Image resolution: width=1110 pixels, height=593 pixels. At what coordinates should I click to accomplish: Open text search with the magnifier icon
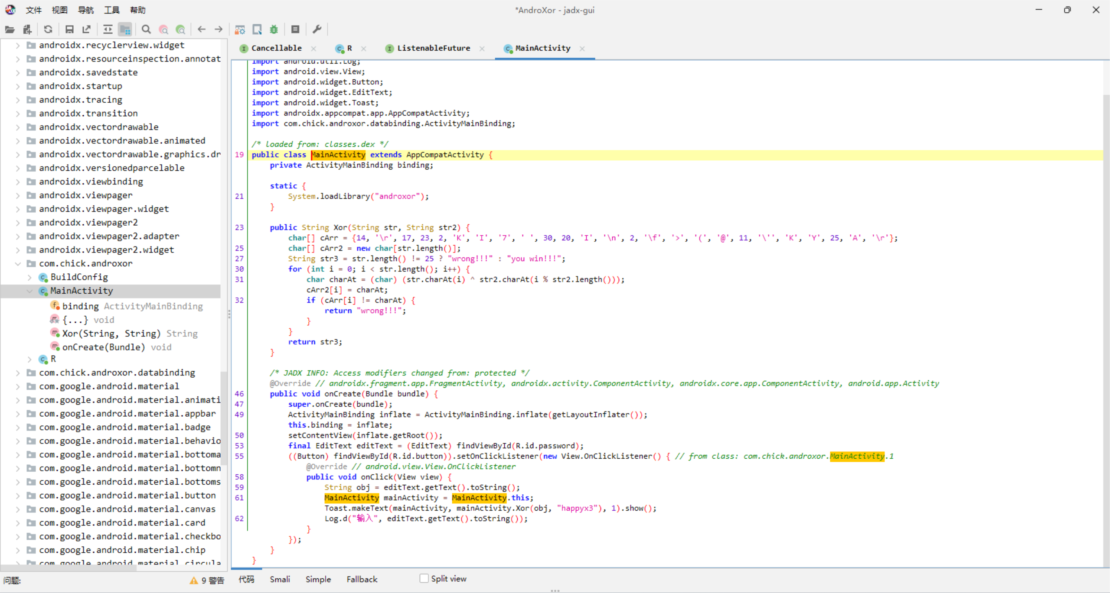point(146,29)
